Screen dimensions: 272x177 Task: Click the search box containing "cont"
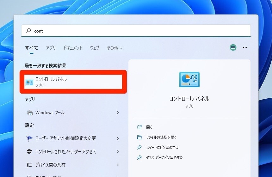coord(136,31)
